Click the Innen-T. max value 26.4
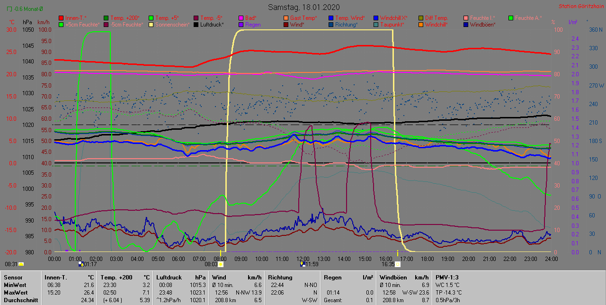 (89, 292)
